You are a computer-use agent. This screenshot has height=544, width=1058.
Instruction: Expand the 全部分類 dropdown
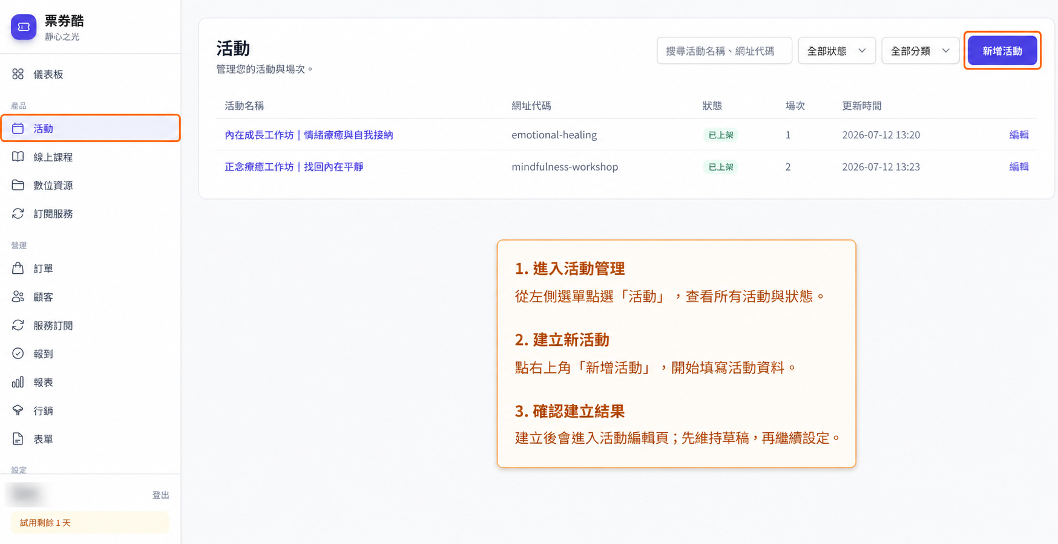pos(920,51)
